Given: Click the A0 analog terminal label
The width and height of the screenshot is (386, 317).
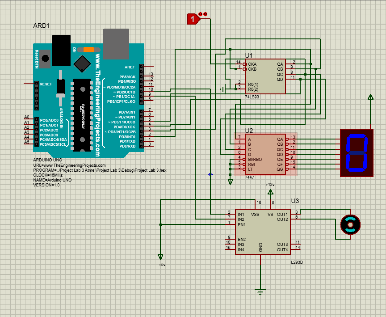Looking at the screenshot, I should pos(27,117).
